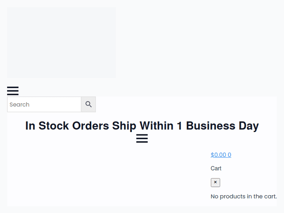Select the site logo area at top
284x213 pixels.
pyautogui.click(x=61, y=42)
